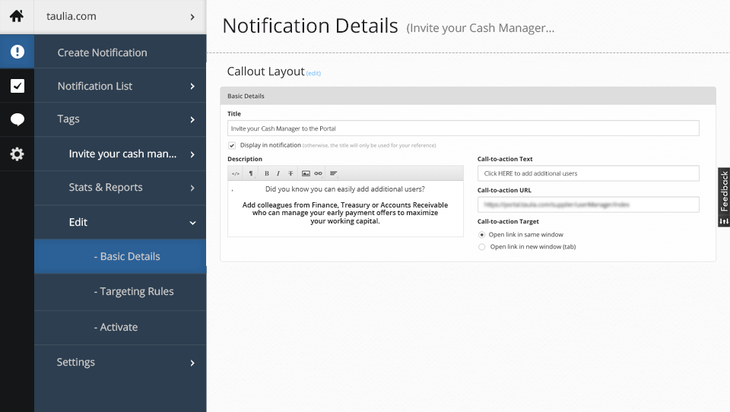
Task: Toggle HTML source code view in editor
Action: point(236,173)
